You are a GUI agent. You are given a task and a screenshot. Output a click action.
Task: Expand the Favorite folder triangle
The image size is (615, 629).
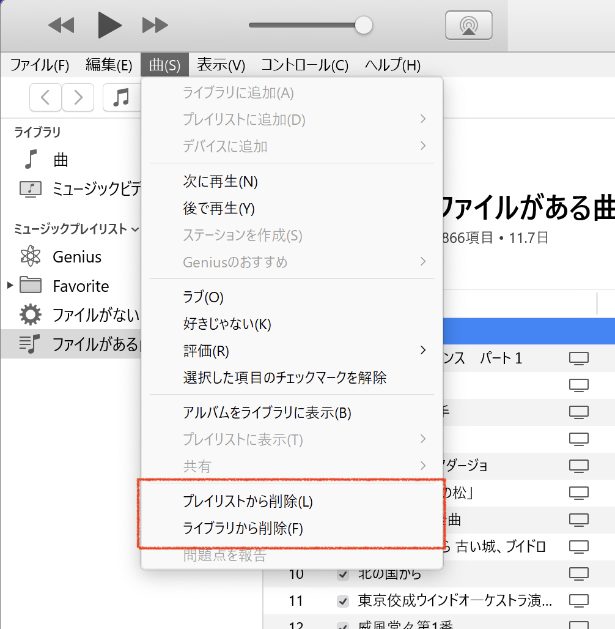[x=10, y=286]
